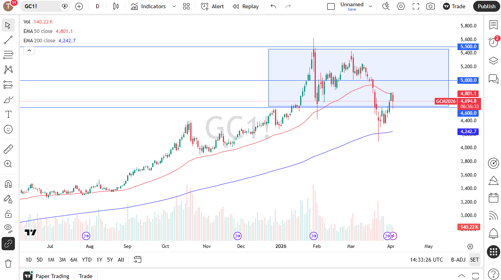Open the Unnamed layout save menu
Image resolution: width=501 pixels, height=280 pixels.
click(x=352, y=6)
